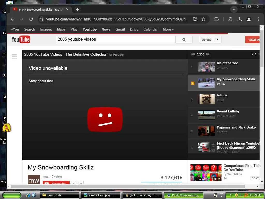The image size is (265, 199).
Task: Open the browser downloads icon
Action: click(239, 19)
